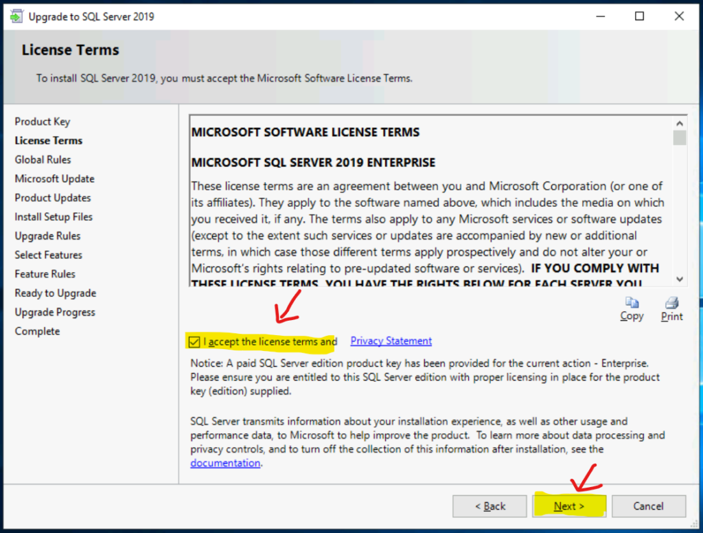This screenshot has width=703, height=533.
Task: Click the SQL Server setup title bar icon
Action: [16, 16]
